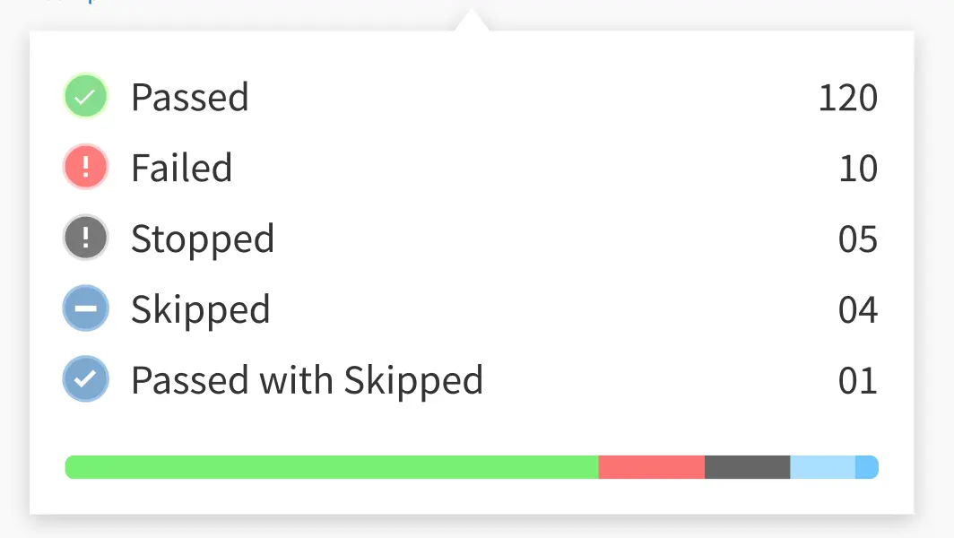
Task: Select the Skipped status label
Action: (200, 310)
